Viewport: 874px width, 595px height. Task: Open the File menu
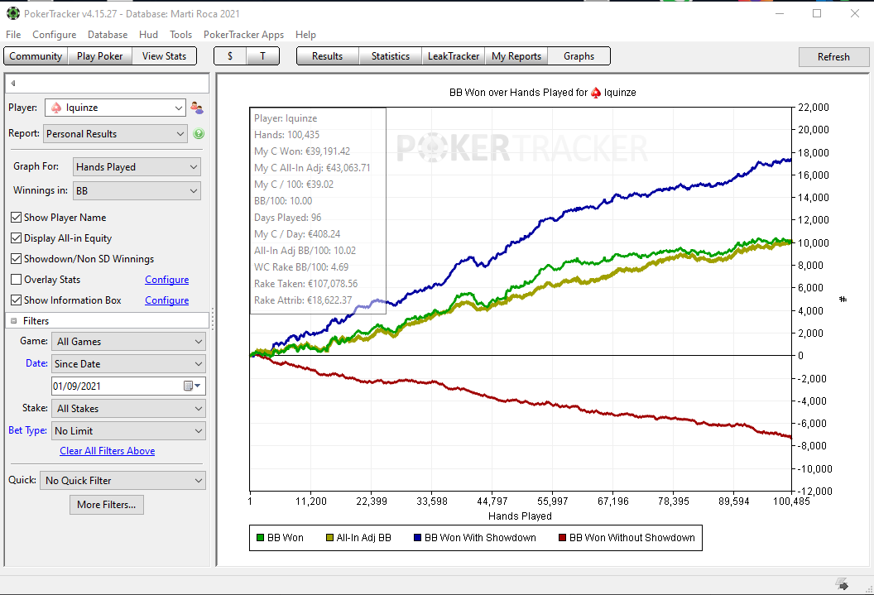13,35
